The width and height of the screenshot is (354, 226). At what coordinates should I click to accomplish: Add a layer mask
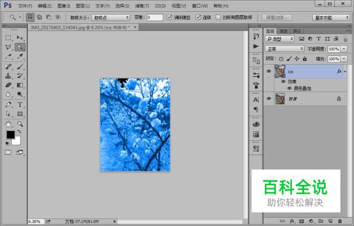pyautogui.click(x=302, y=221)
